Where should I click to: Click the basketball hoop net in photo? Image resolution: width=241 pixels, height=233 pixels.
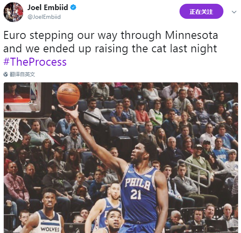(x=13, y=131)
